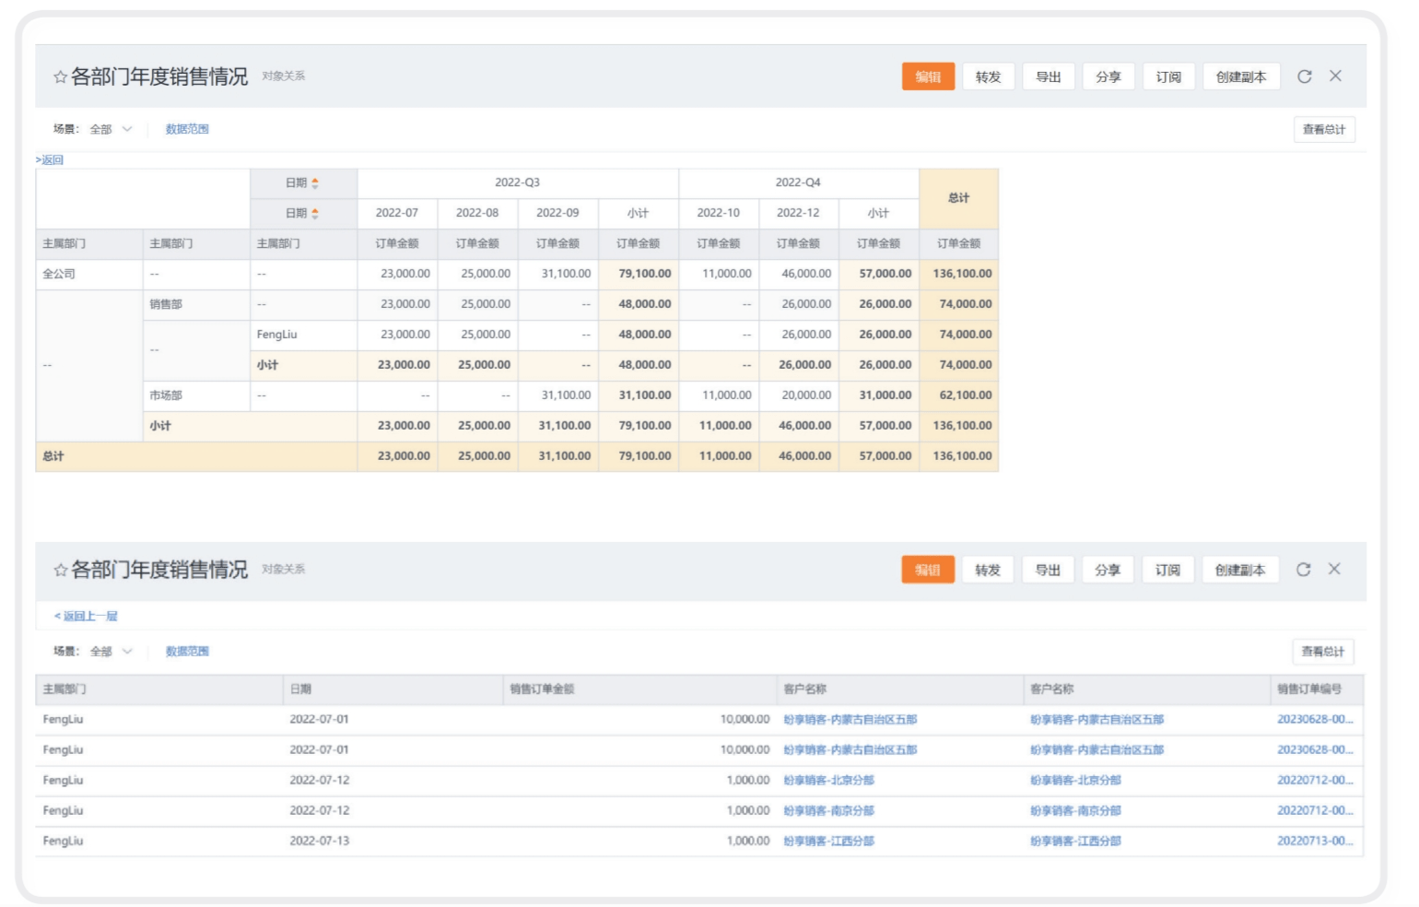
Task: Click the <返回上一层 link
Action: (x=86, y=617)
